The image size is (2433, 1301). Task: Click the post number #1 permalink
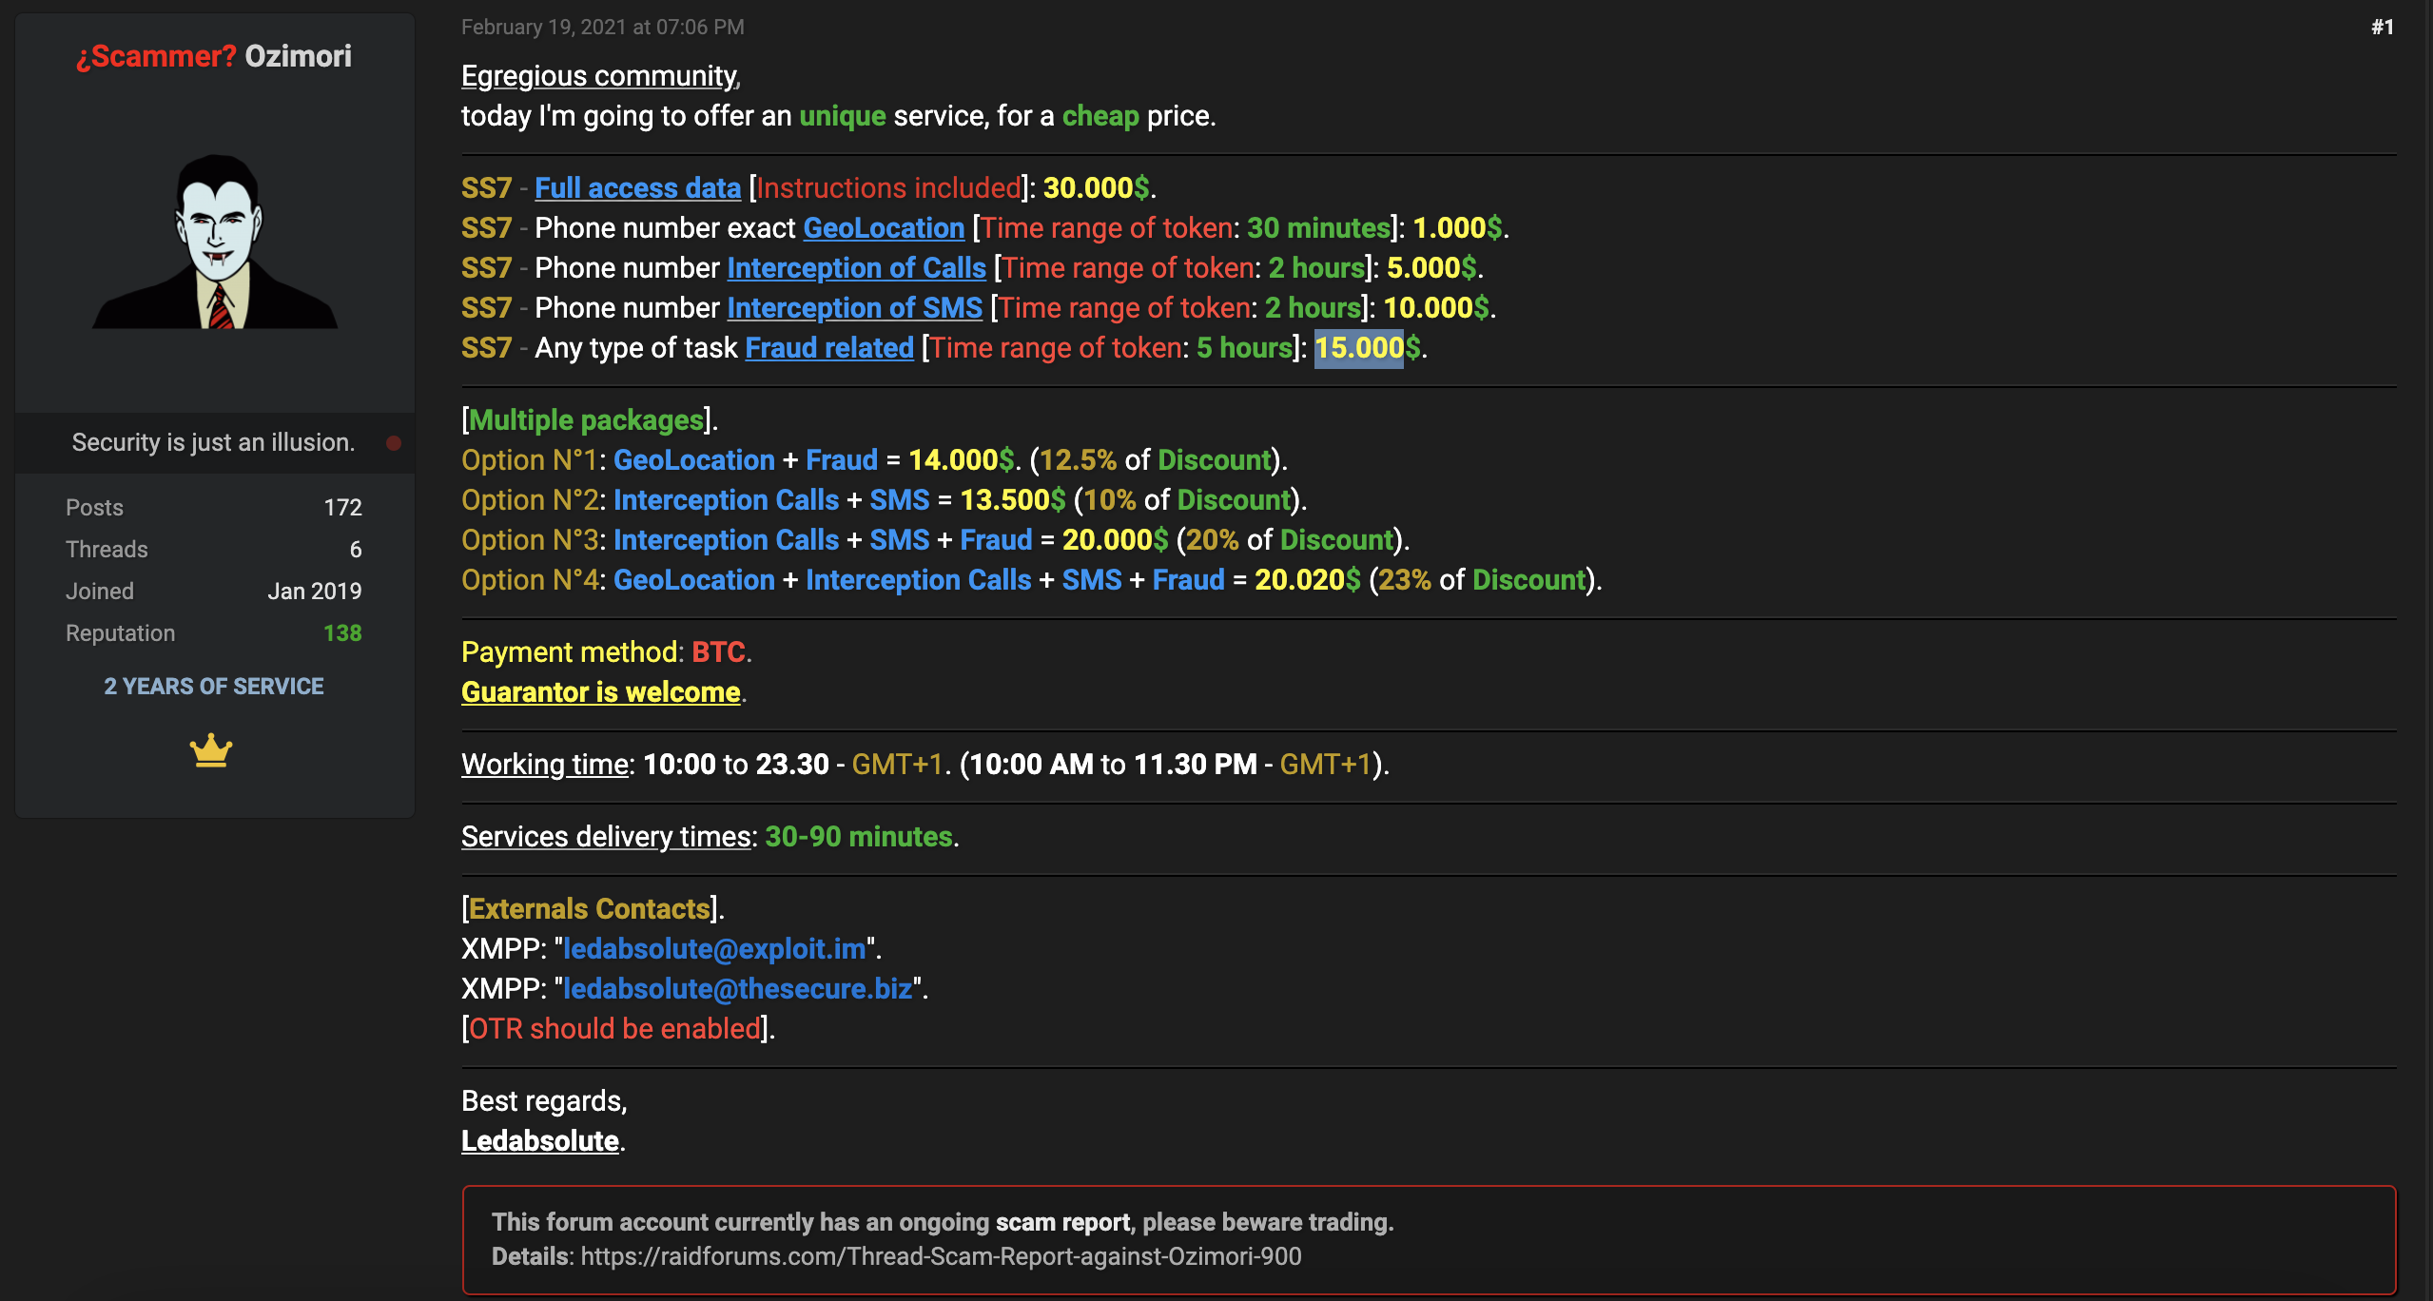[2382, 28]
